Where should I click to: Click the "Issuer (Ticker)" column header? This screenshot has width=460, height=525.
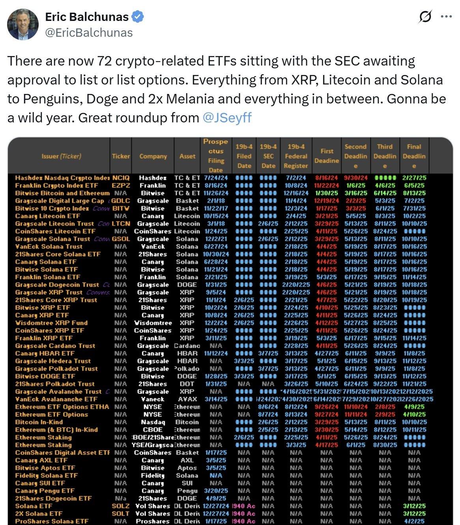coord(61,156)
